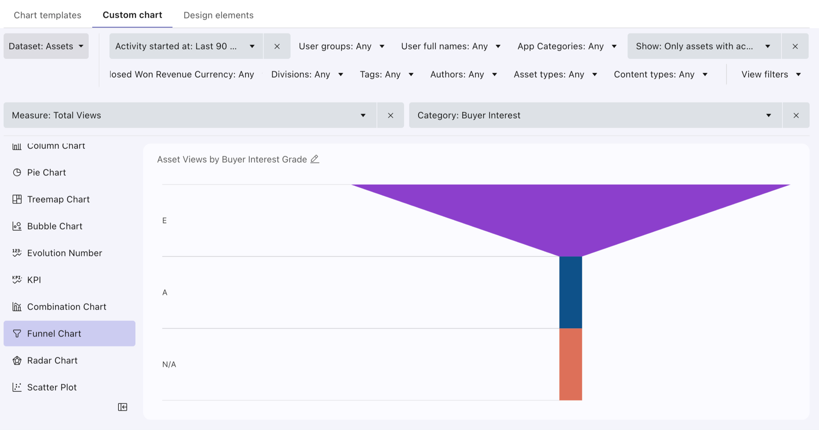Open the View filters menu

[771, 75]
